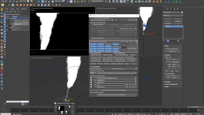Click the Path input field in Save Particles
The image size is (204, 115).
point(116,73)
